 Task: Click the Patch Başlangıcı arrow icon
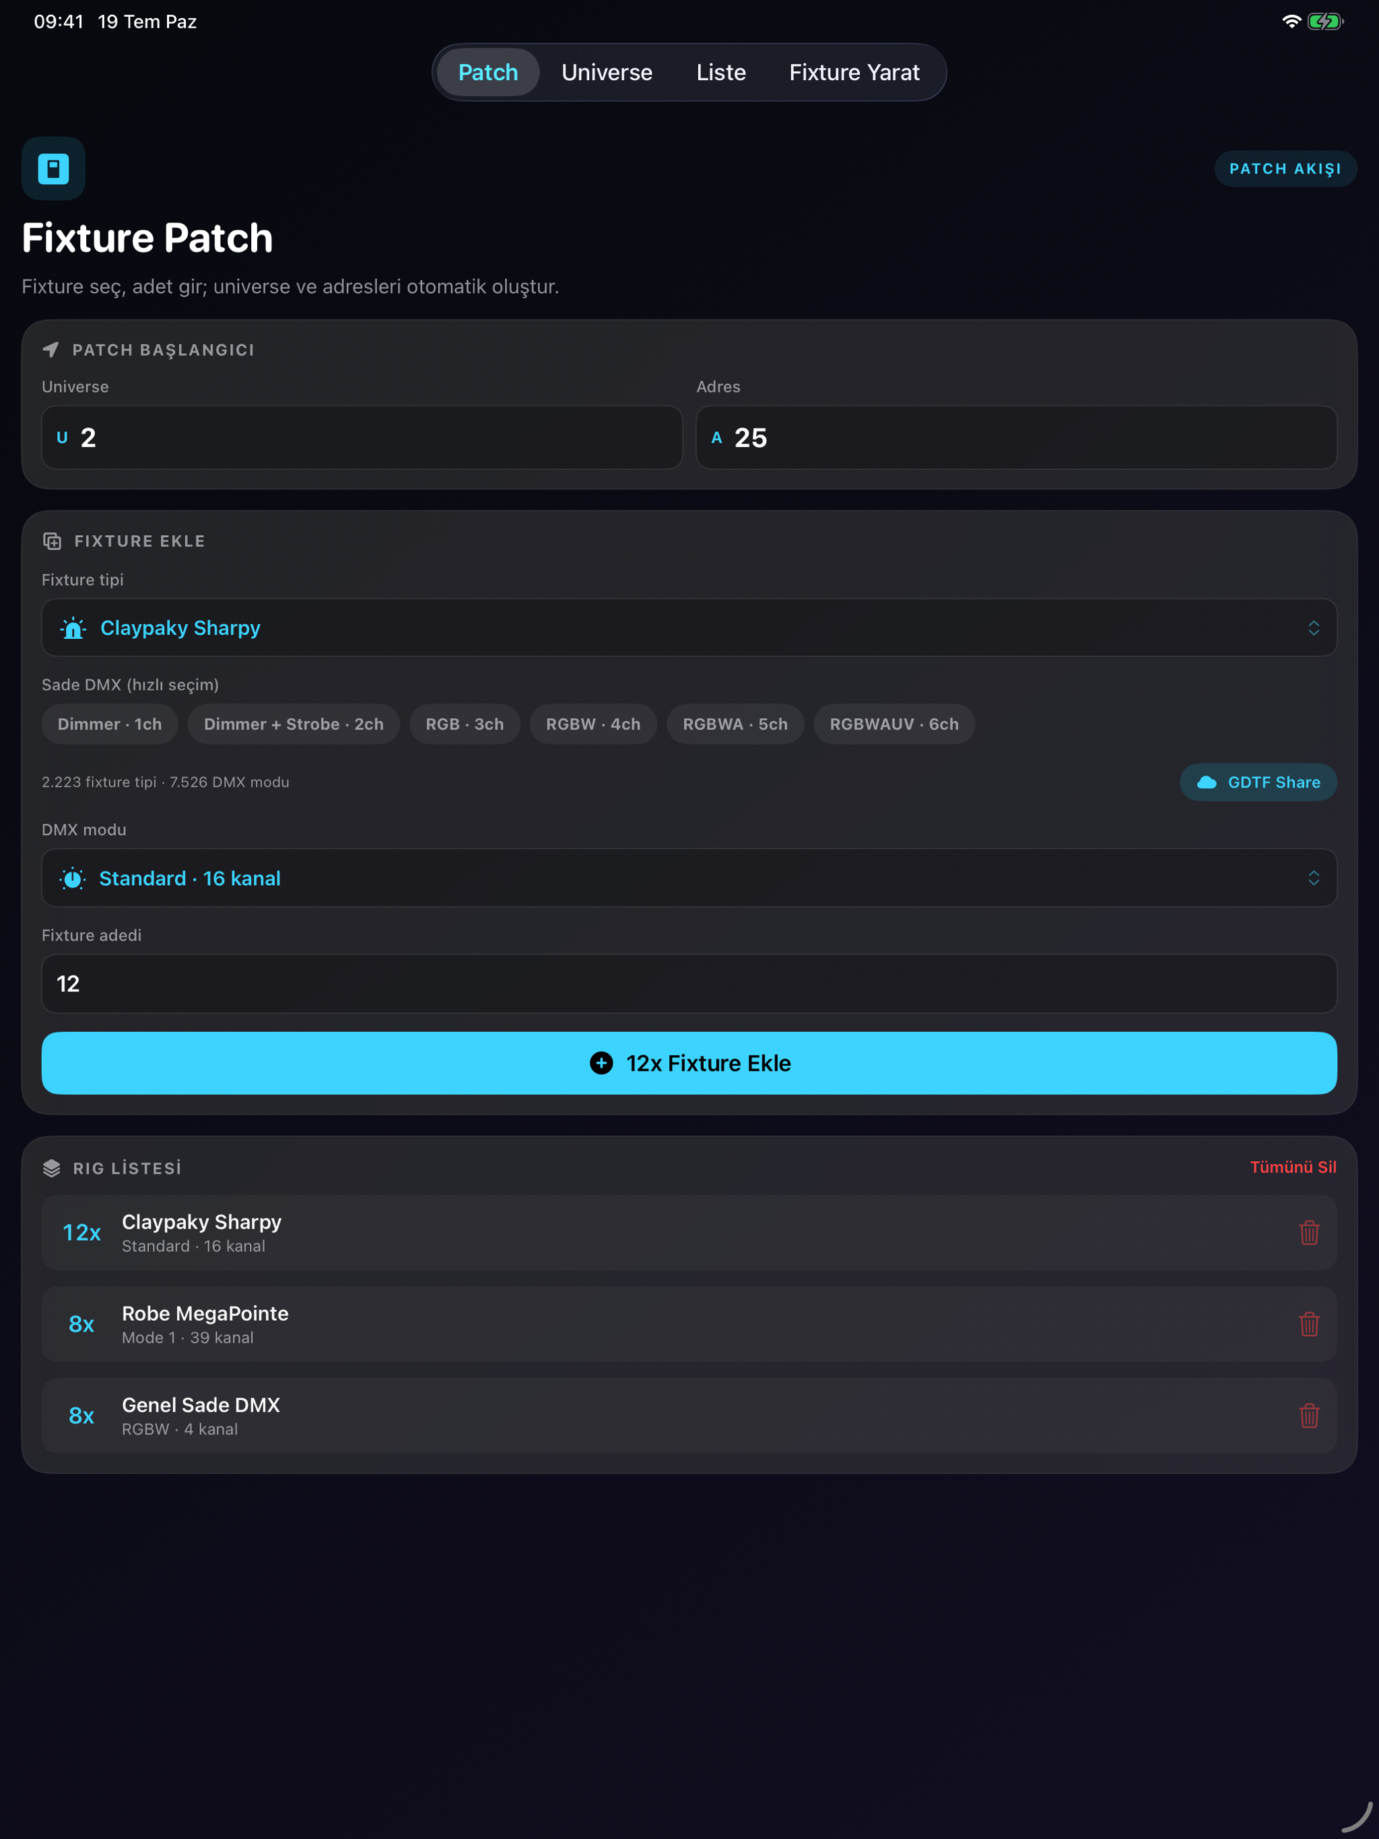click(x=51, y=349)
